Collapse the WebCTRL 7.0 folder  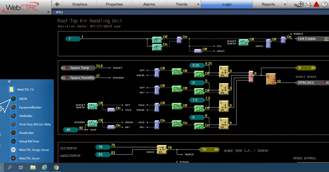point(25,90)
